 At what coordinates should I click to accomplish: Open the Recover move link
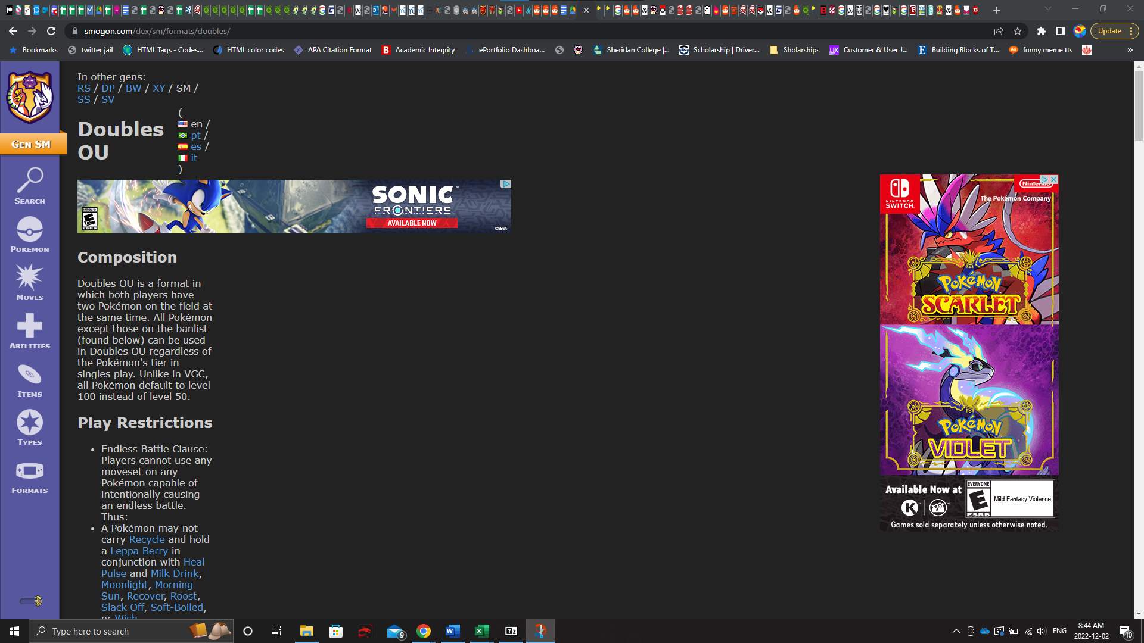[x=145, y=596]
